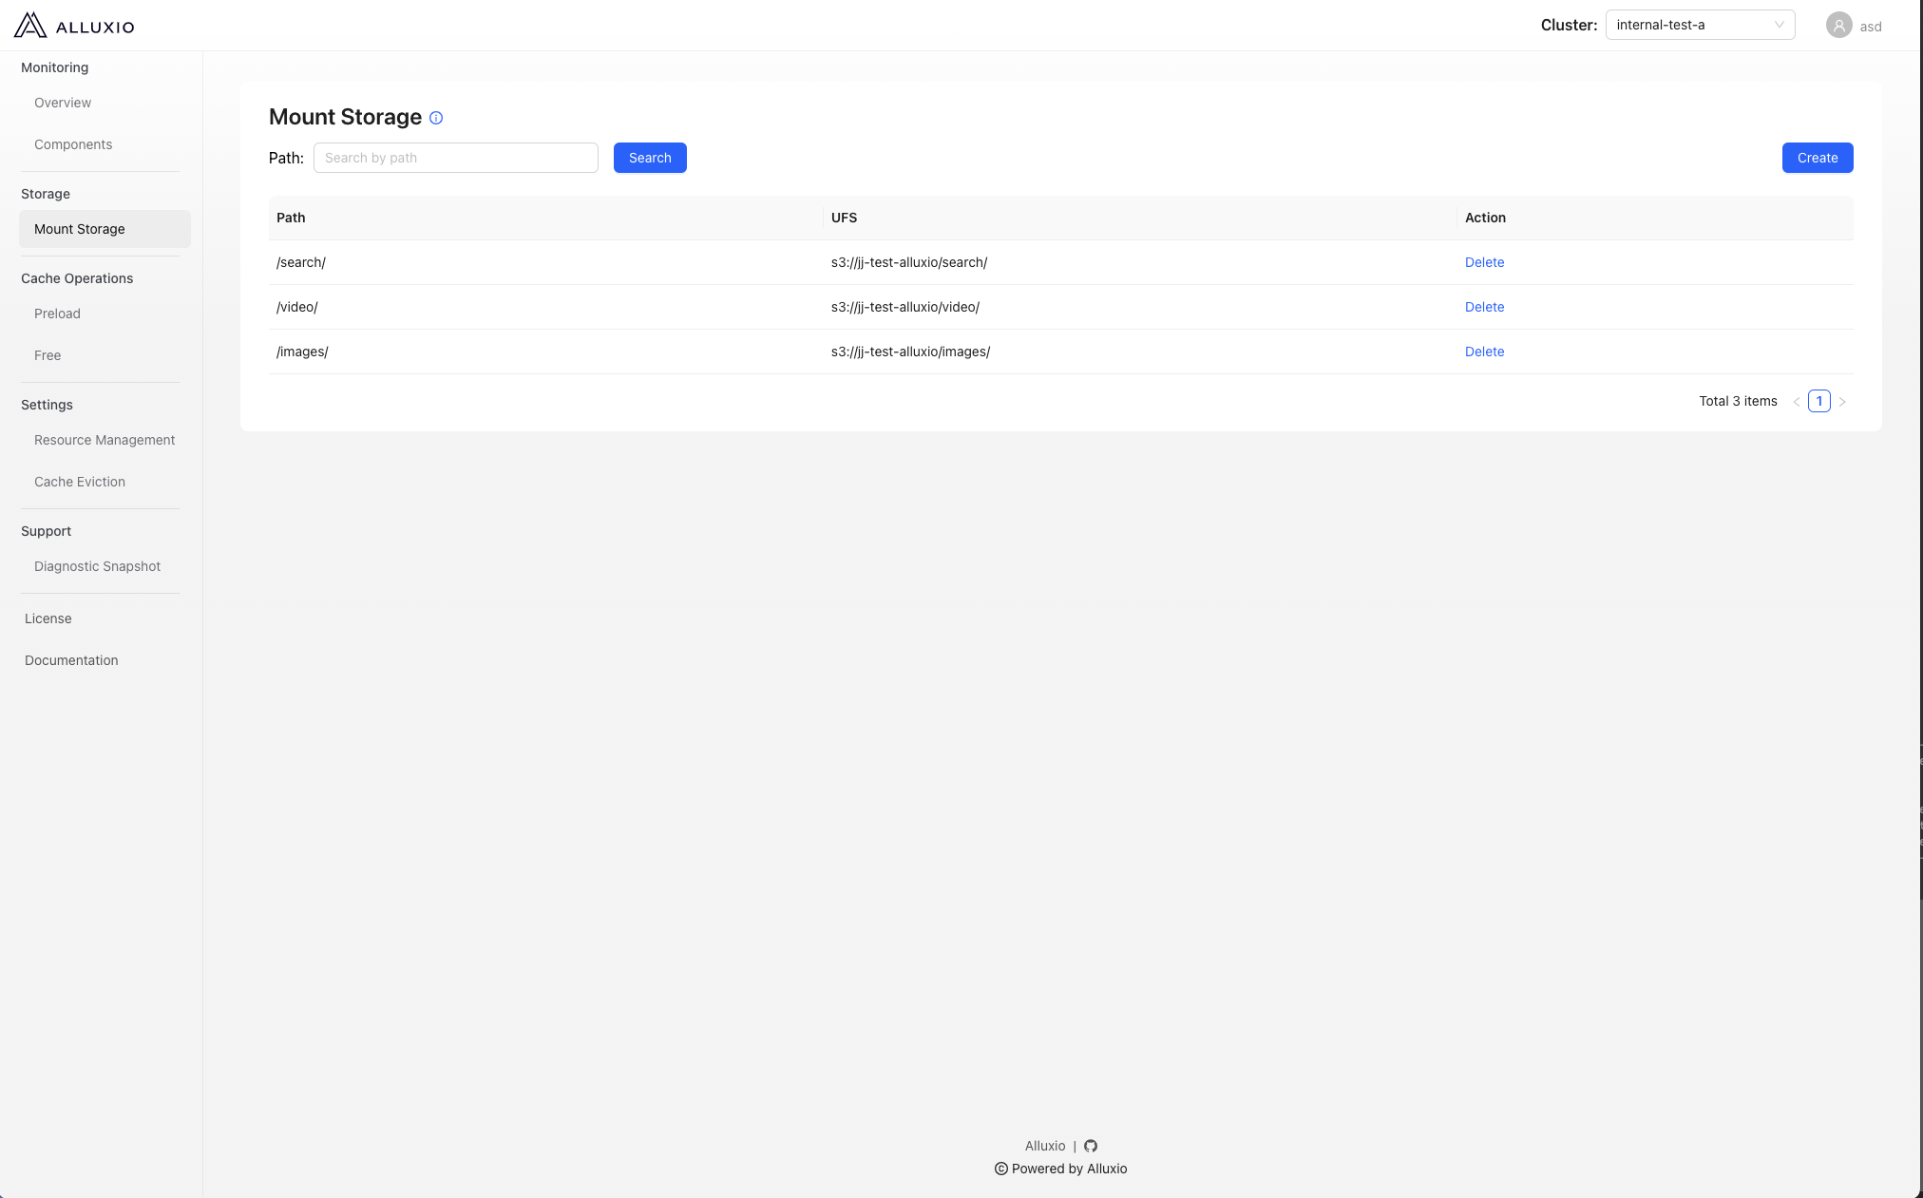Open the Overview menu item

click(x=63, y=103)
